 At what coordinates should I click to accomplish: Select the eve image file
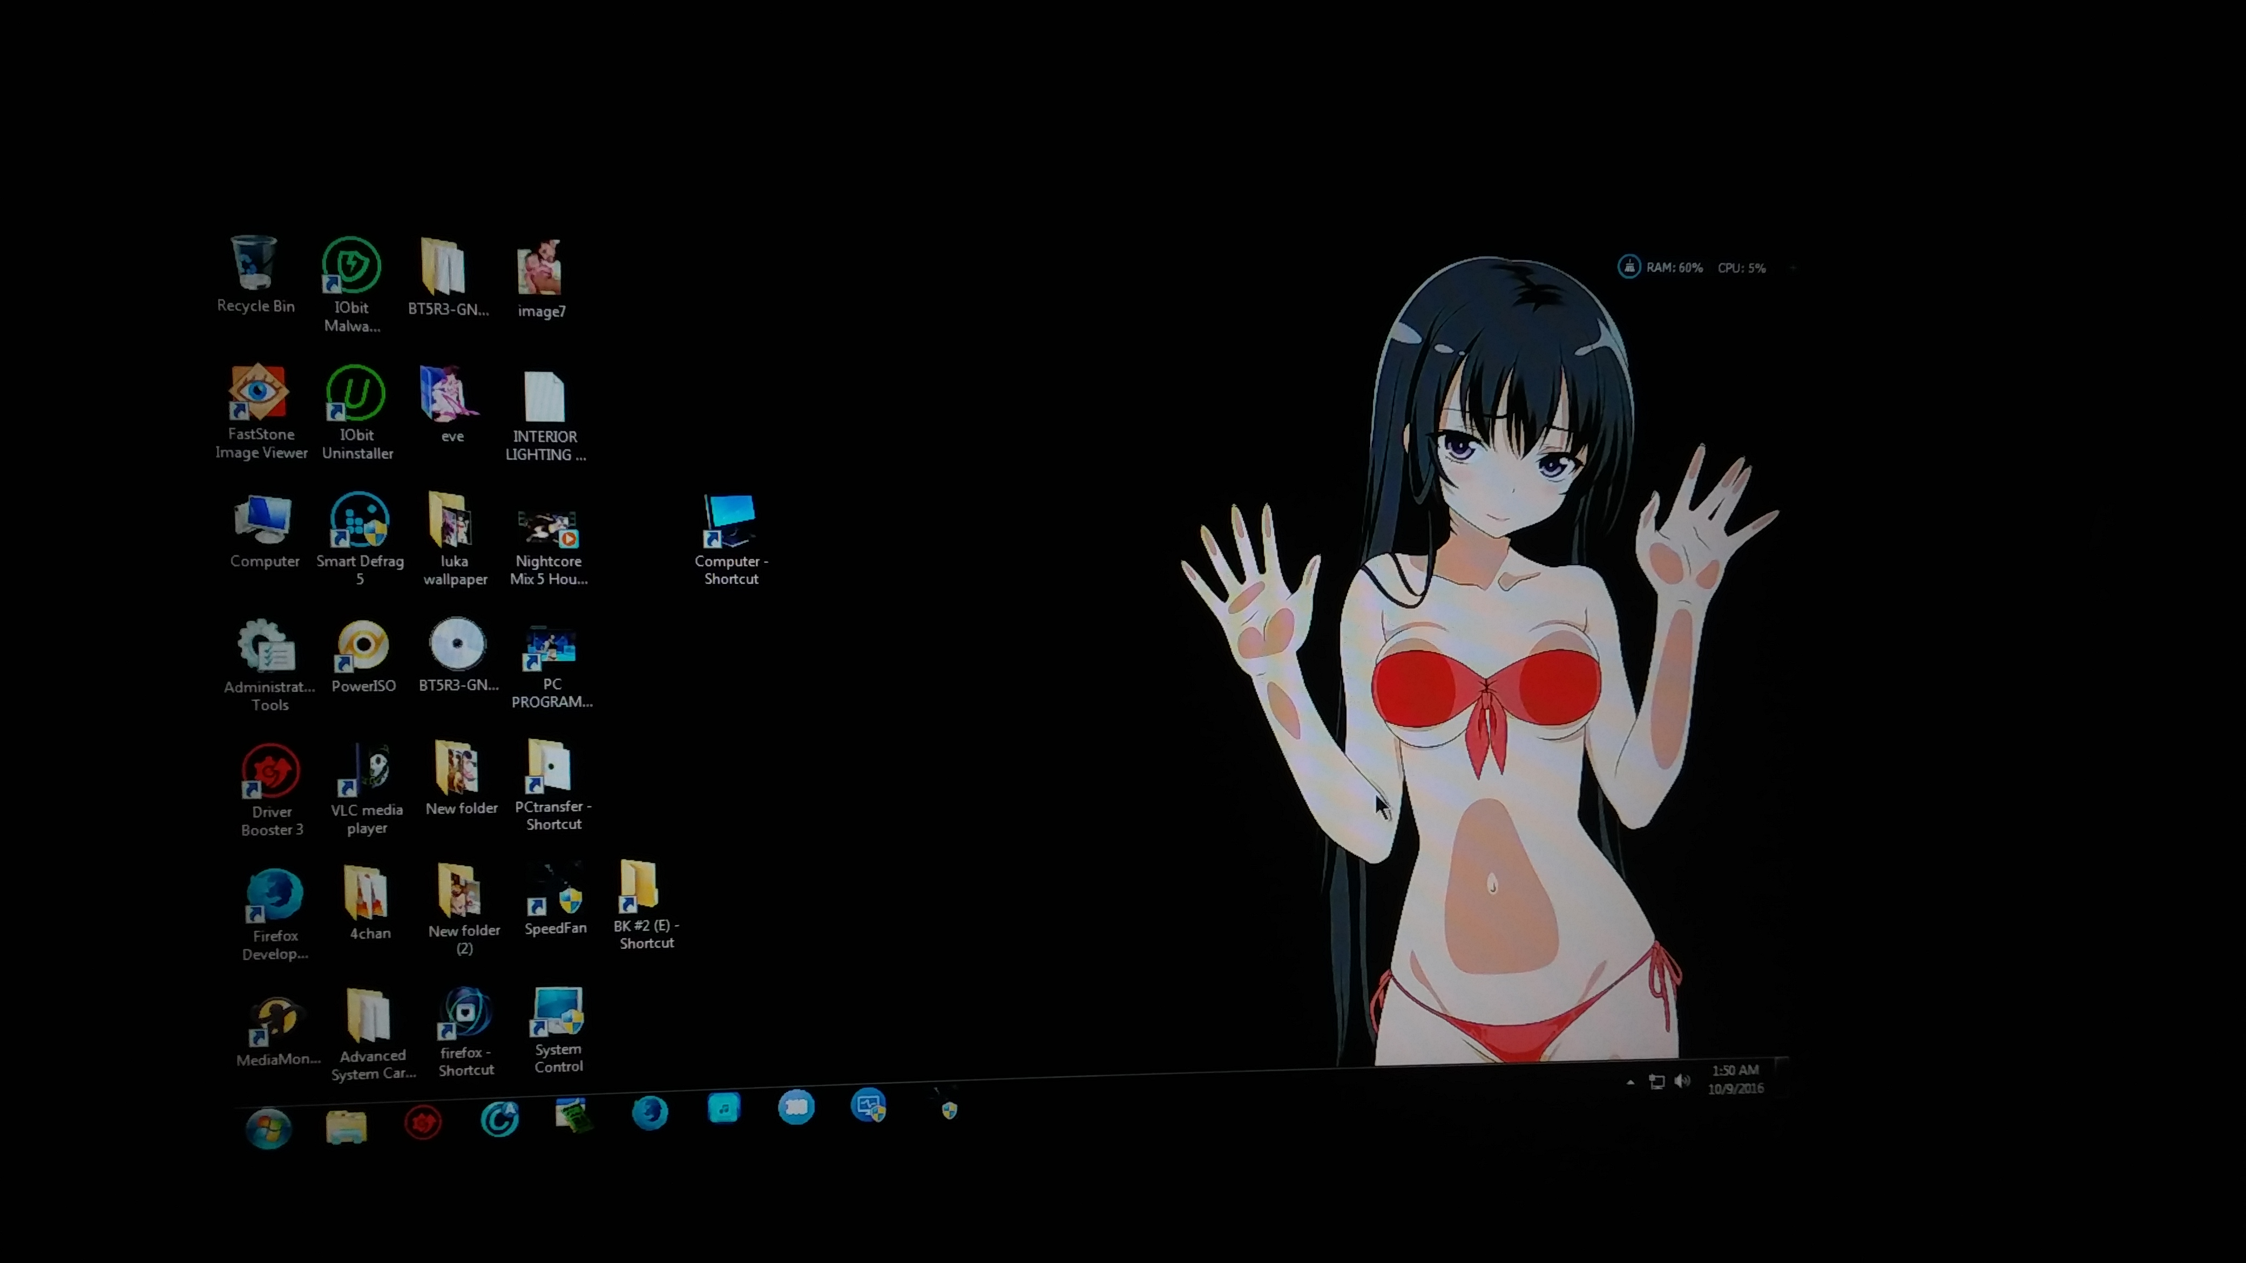tap(449, 393)
